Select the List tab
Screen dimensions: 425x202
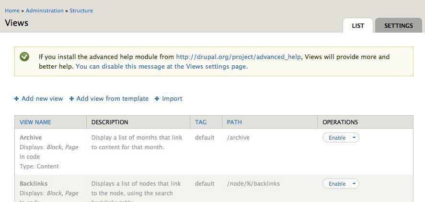[x=358, y=26]
